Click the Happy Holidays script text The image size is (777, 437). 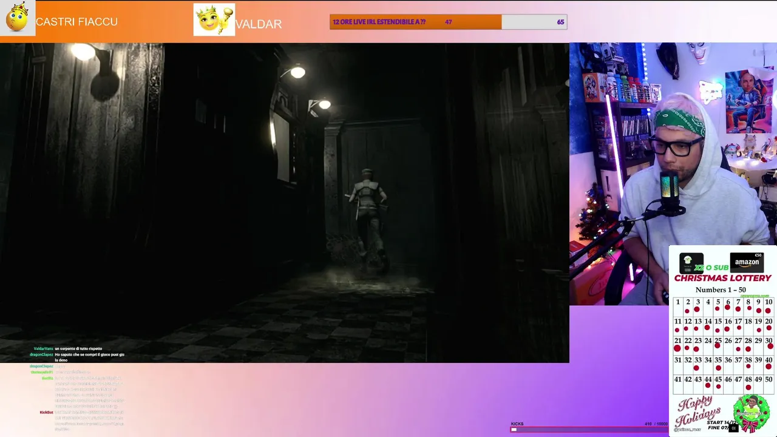[x=699, y=412]
